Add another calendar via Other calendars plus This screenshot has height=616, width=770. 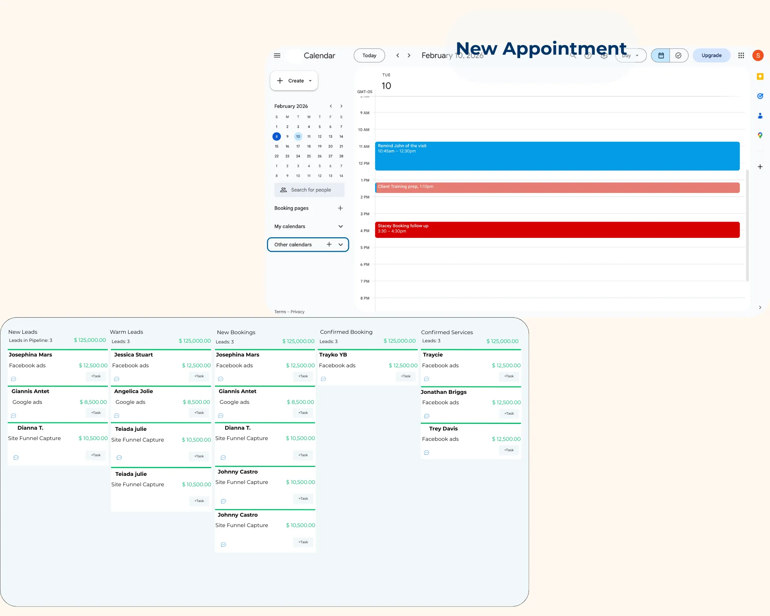point(329,244)
